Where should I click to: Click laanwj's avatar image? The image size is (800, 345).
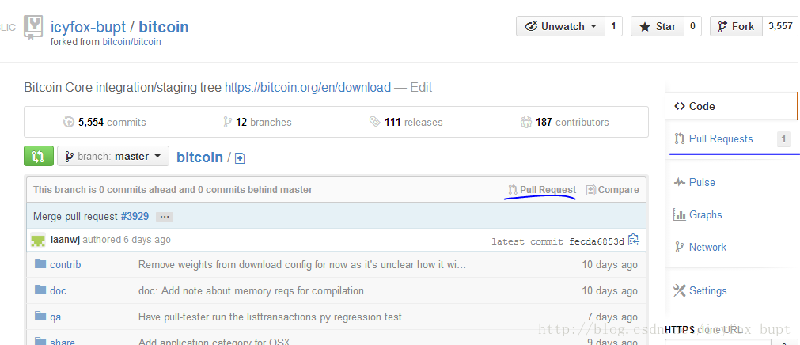[38, 240]
